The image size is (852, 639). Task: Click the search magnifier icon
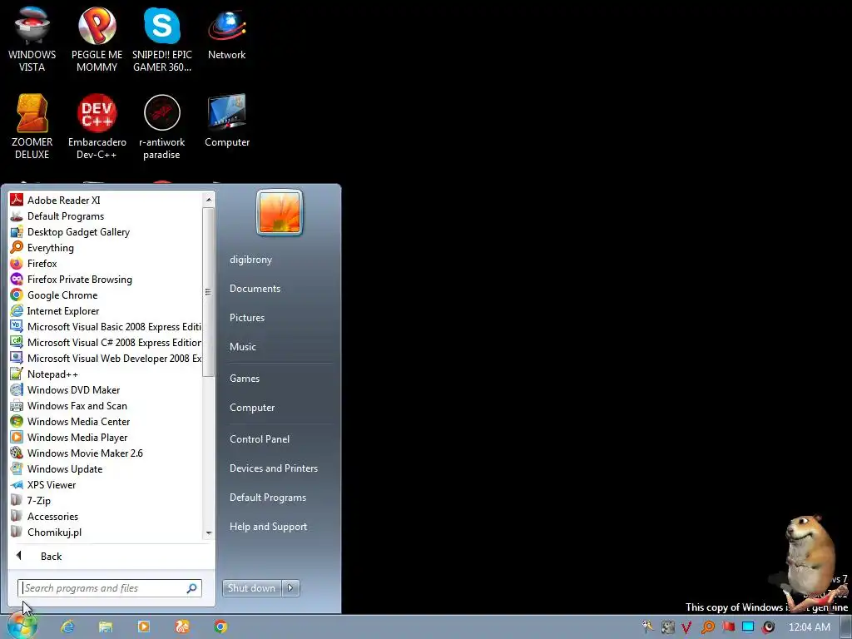pyautogui.click(x=192, y=588)
